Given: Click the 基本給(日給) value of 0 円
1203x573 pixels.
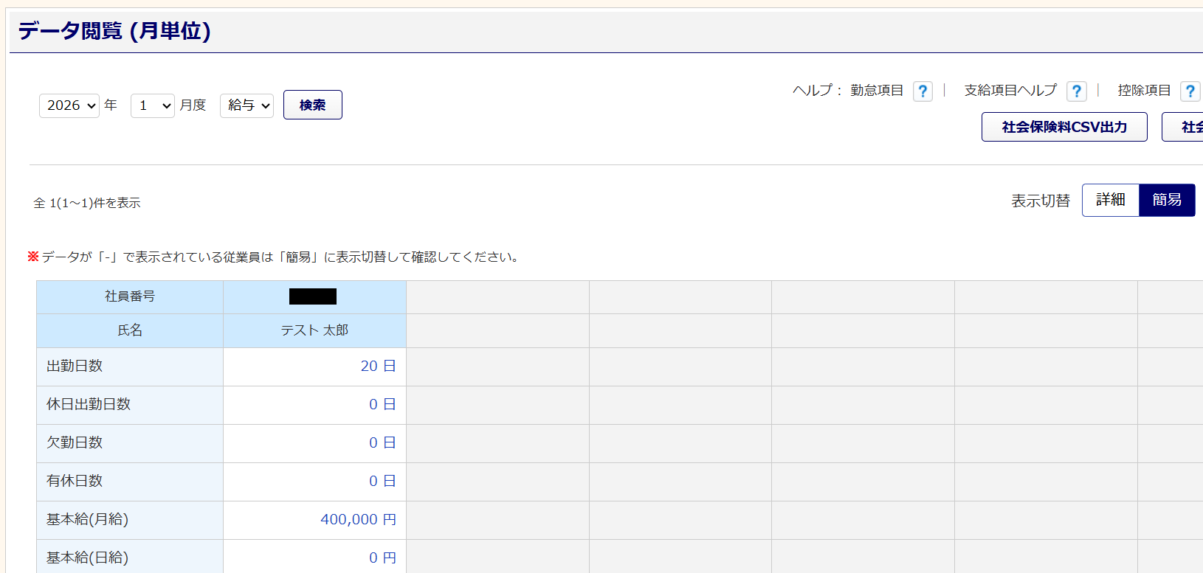Looking at the screenshot, I should coord(382,558).
